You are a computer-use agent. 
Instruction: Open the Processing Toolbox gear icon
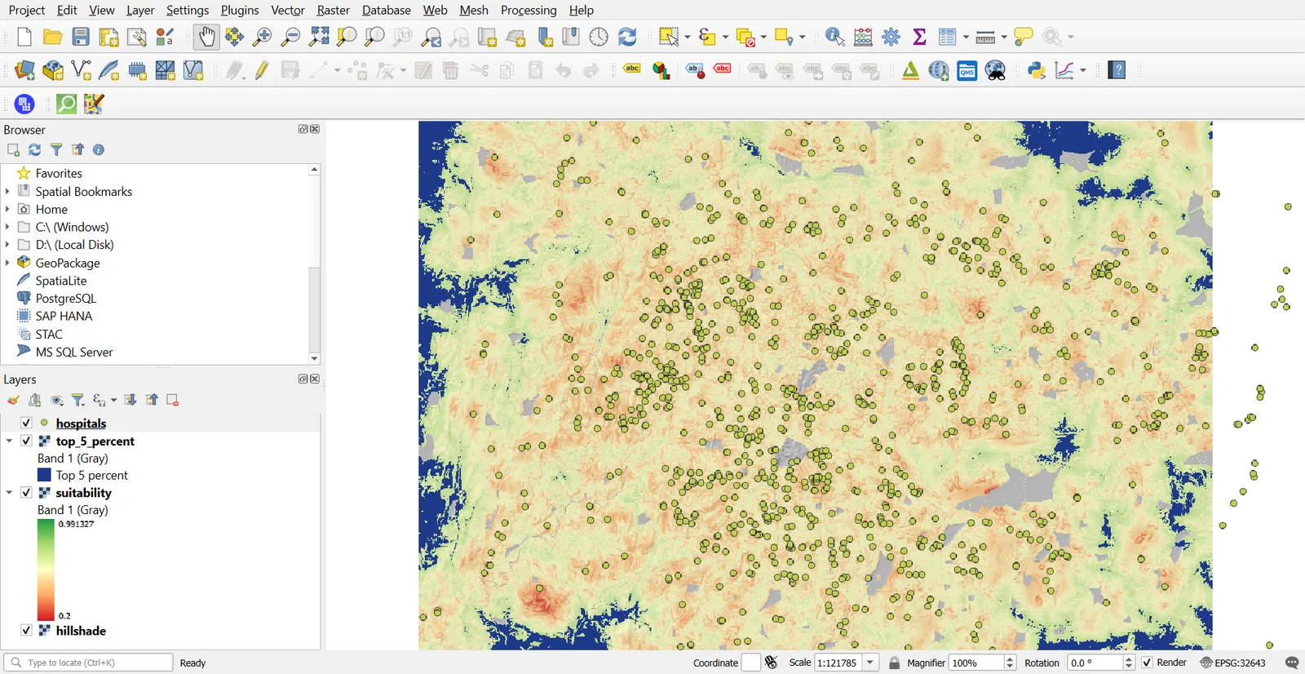891,37
